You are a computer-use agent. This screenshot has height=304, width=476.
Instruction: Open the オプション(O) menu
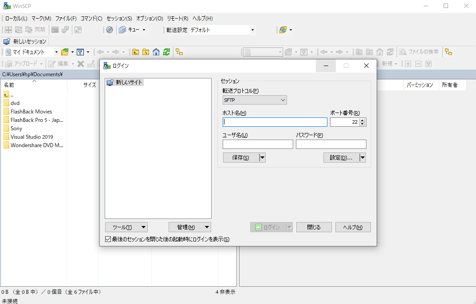pyautogui.click(x=149, y=19)
